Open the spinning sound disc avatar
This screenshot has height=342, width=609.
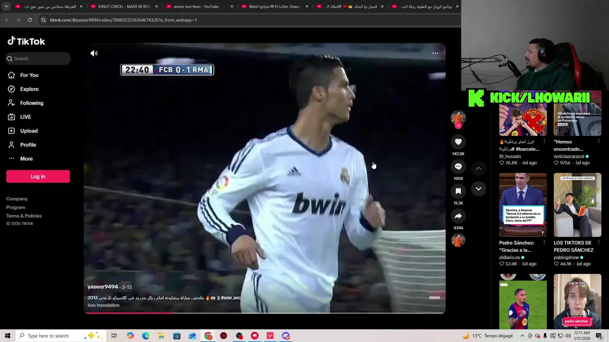pyautogui.click(x=458, y=240)
